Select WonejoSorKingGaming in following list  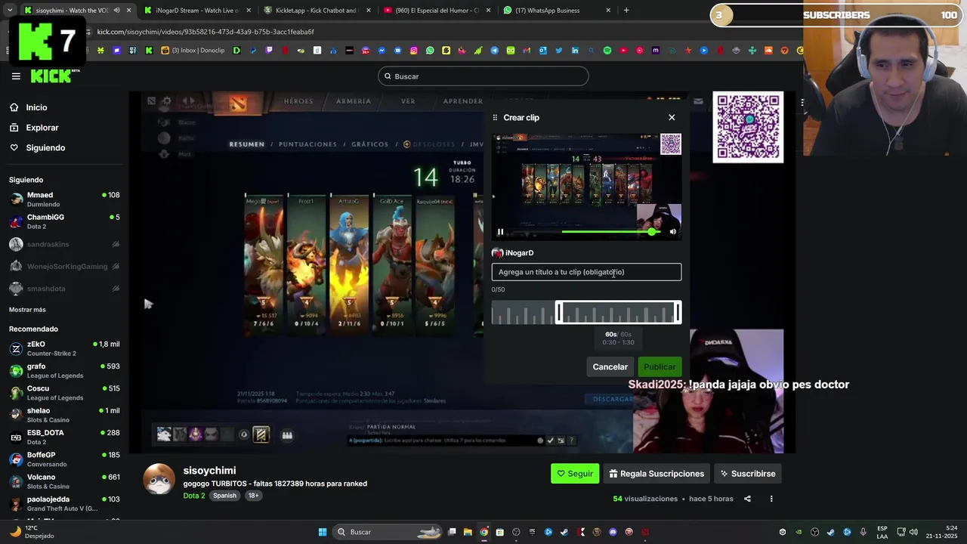64,266
